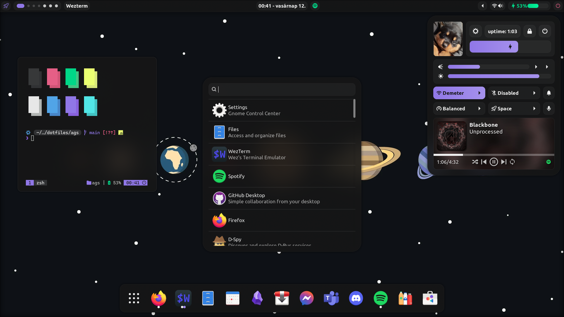
Task: Pause the Blackbone track
Action: pyautogui.click(x=494, y=162)
